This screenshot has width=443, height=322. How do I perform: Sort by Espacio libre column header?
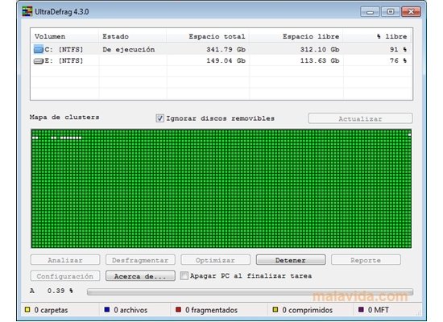coord(296,36)
